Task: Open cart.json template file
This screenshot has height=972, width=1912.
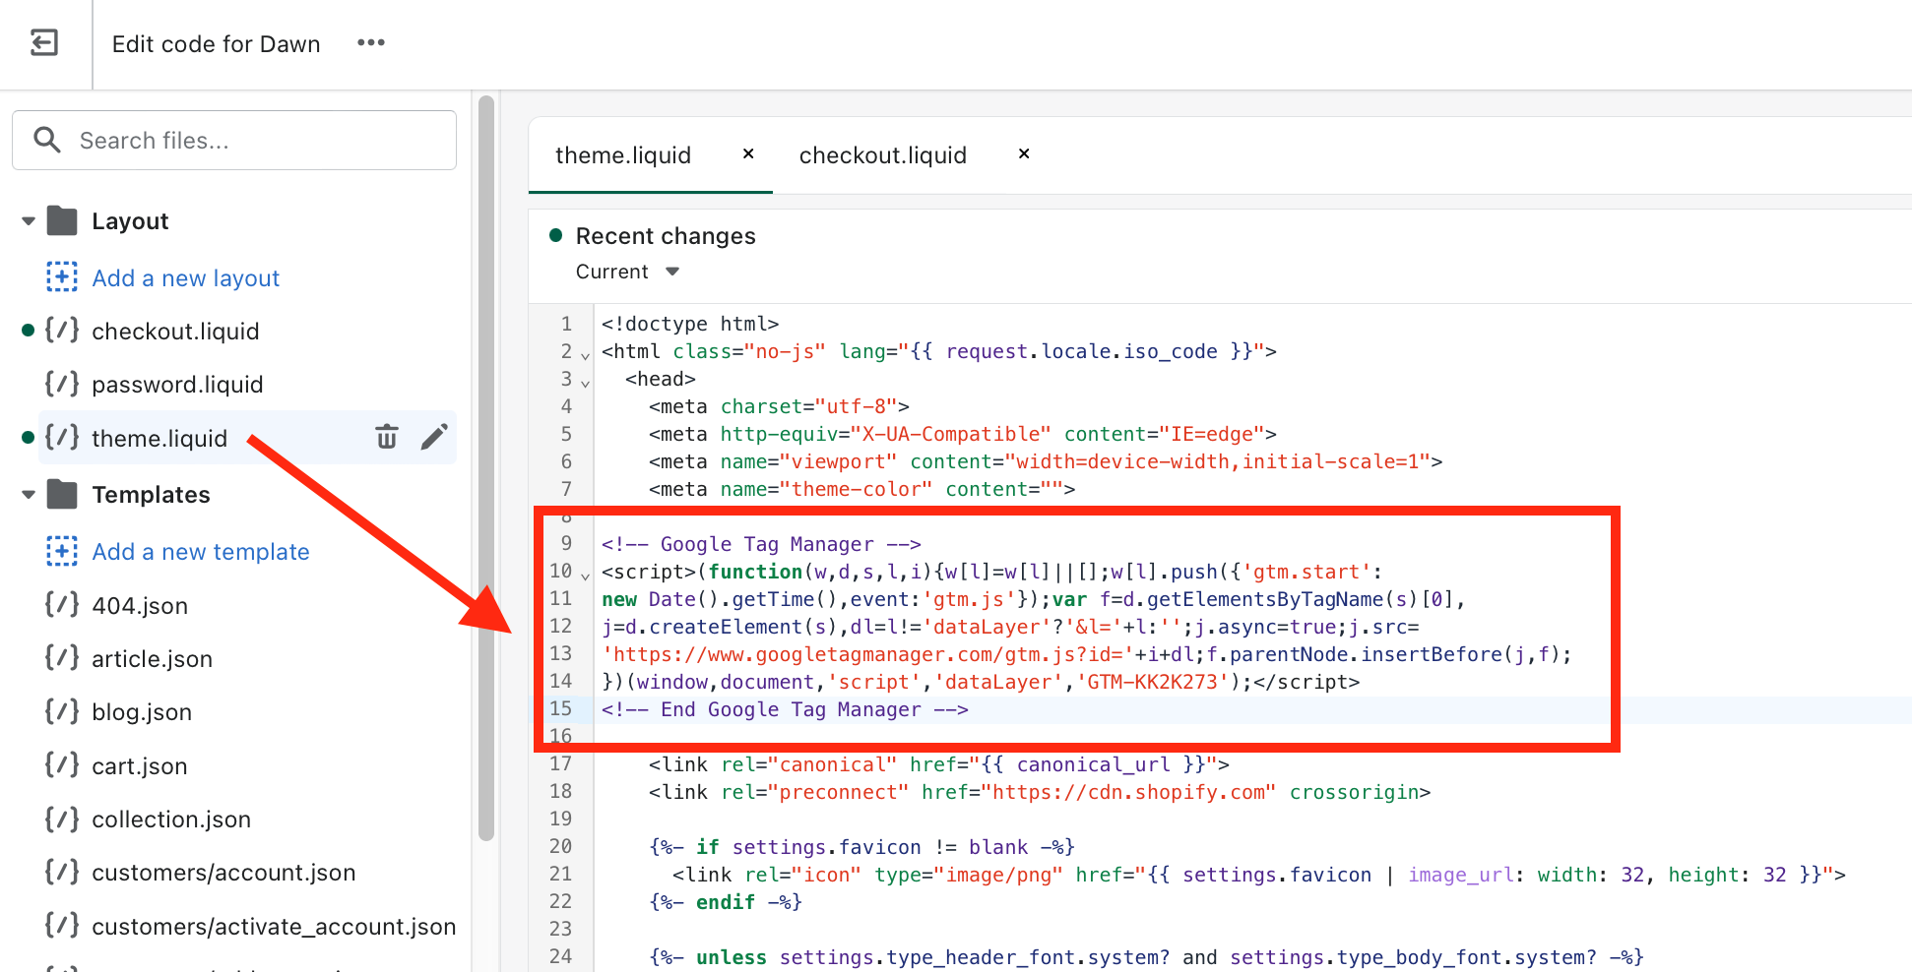Action: point(140,766)
